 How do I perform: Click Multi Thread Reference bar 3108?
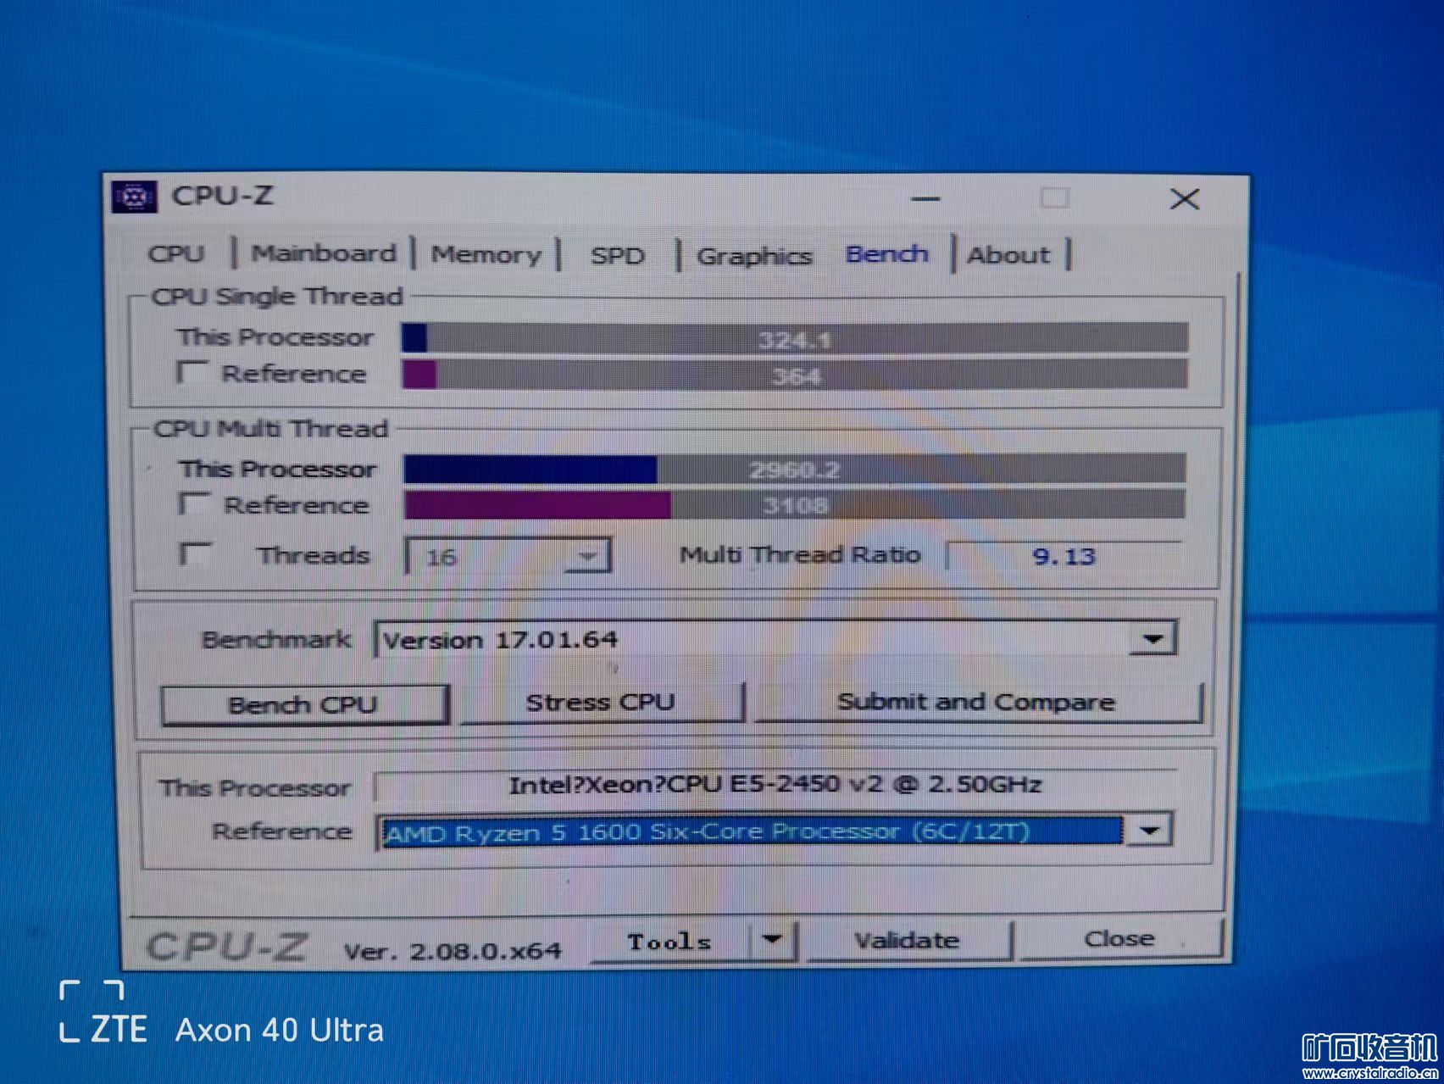(x=795, y=504)
